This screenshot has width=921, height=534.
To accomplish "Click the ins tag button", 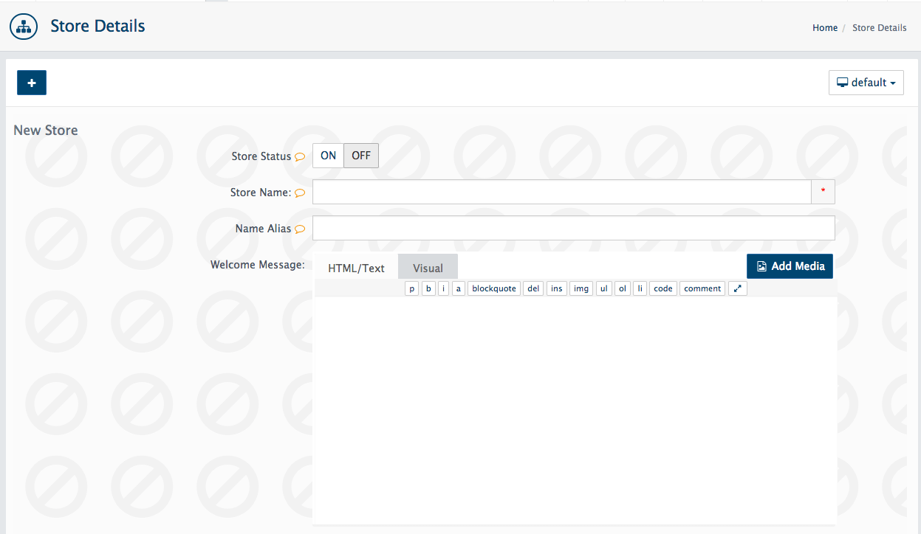I will pyautogui.click(x=556, y=288).
